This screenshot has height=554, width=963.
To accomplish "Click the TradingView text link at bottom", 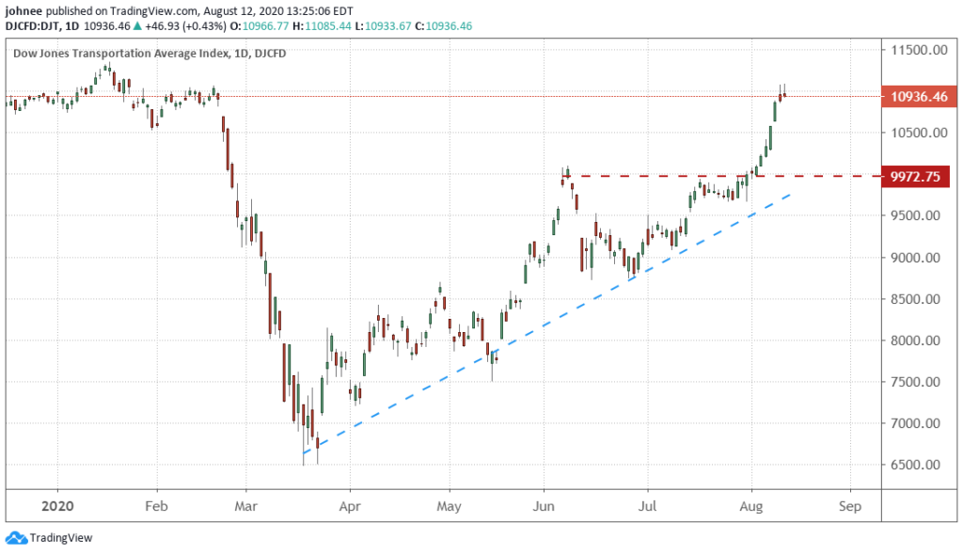I will (61, 539).
